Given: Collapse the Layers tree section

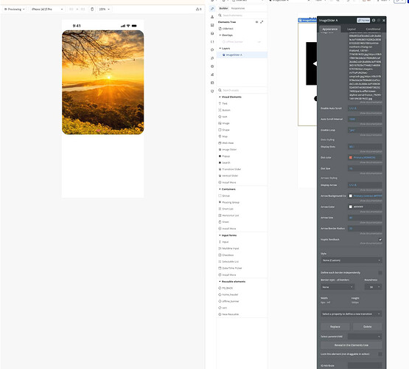Looking at the screenshot, I should pos(220,48).
